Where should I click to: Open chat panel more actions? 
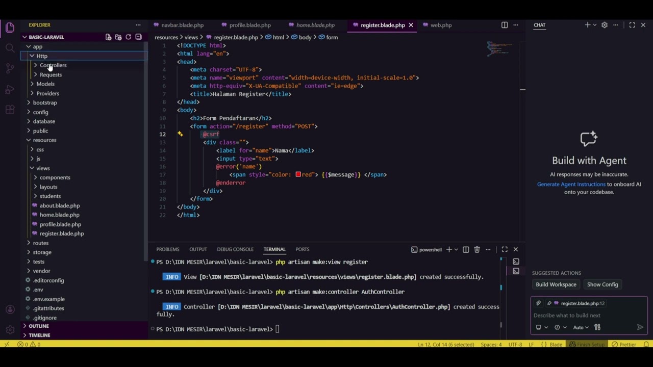point(616,25)
